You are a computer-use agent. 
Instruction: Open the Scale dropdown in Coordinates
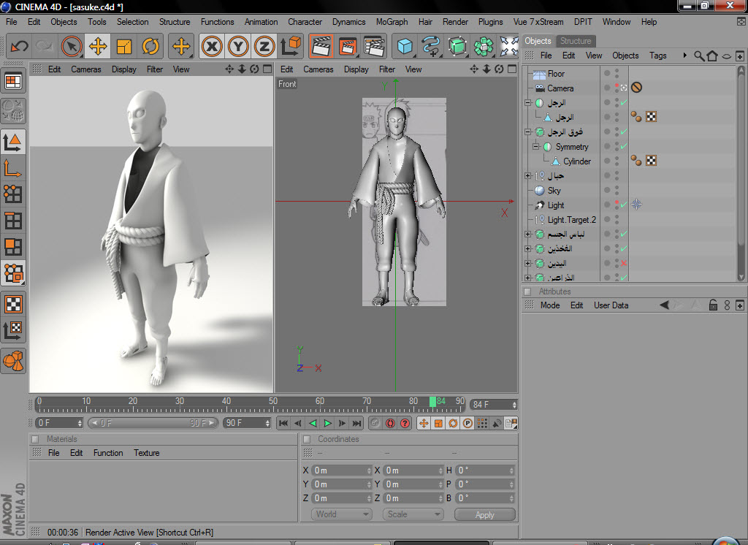point(413,514)
